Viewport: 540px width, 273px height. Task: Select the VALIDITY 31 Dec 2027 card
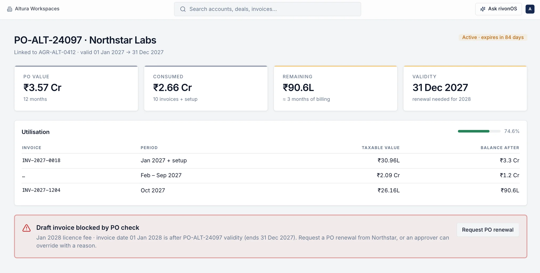pyautogui.click(x=465, y=88)
